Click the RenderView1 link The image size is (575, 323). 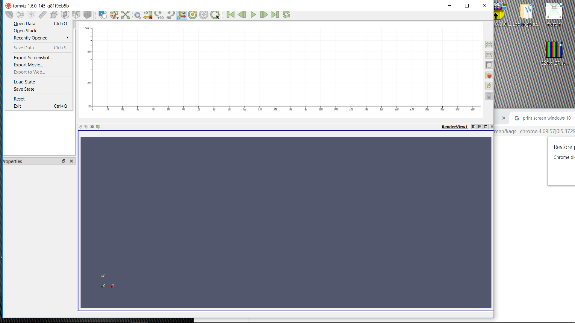pyautogui.click(x=455, y=127)
